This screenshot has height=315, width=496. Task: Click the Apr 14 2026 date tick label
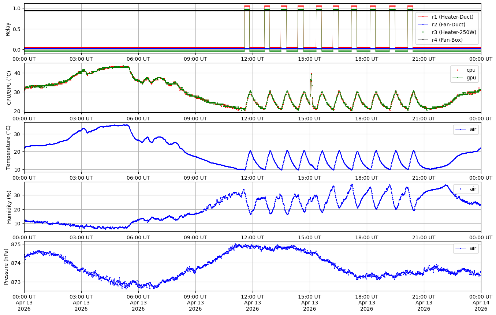pos(481,302)
